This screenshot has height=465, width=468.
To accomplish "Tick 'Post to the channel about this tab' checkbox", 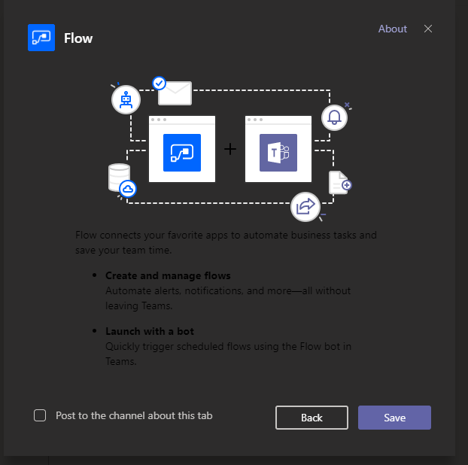I will (40, 415).
